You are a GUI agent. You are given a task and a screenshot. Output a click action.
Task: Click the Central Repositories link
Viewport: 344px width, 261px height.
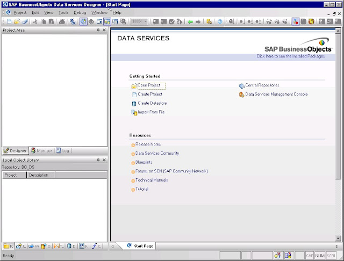pos(262,85)
